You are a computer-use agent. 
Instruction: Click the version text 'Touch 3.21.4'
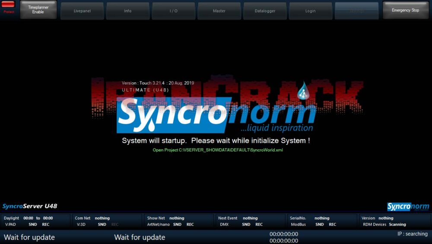(152, 83)
